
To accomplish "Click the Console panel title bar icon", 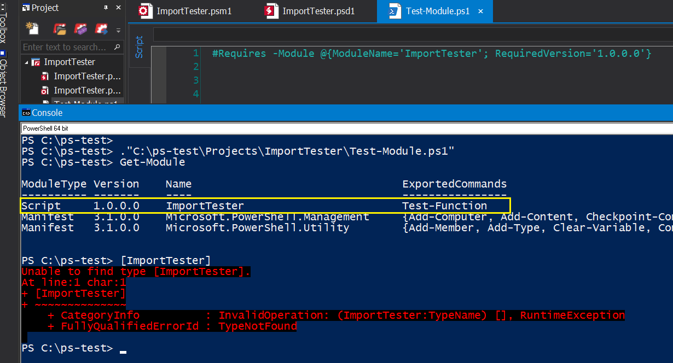I will [26, 113].
